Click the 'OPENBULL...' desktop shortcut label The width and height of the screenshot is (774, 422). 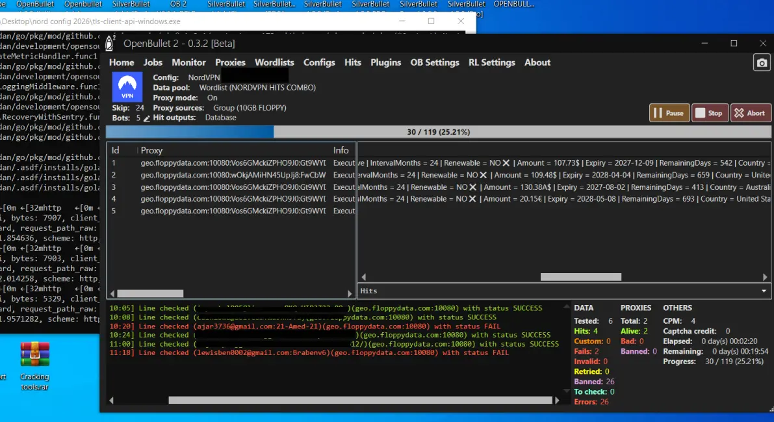pos(514,4)
